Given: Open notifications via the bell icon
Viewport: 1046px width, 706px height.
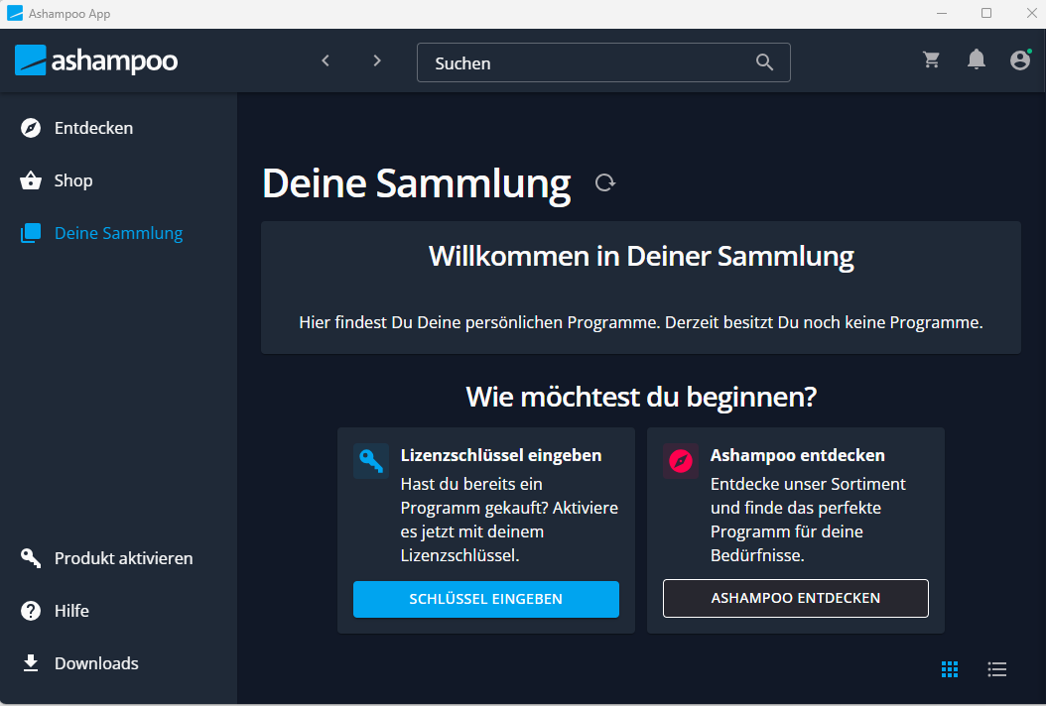Looking at the screenshot, I should [x=976, y=59].
